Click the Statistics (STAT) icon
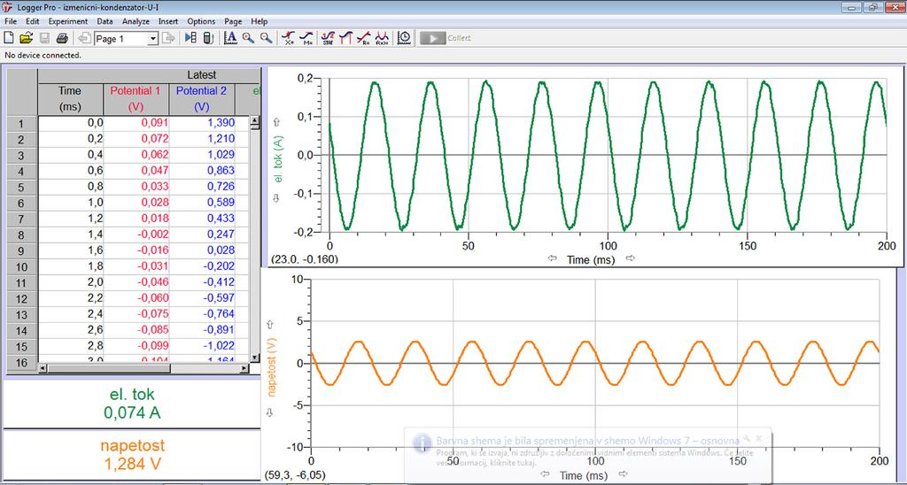 coord(328,38)
